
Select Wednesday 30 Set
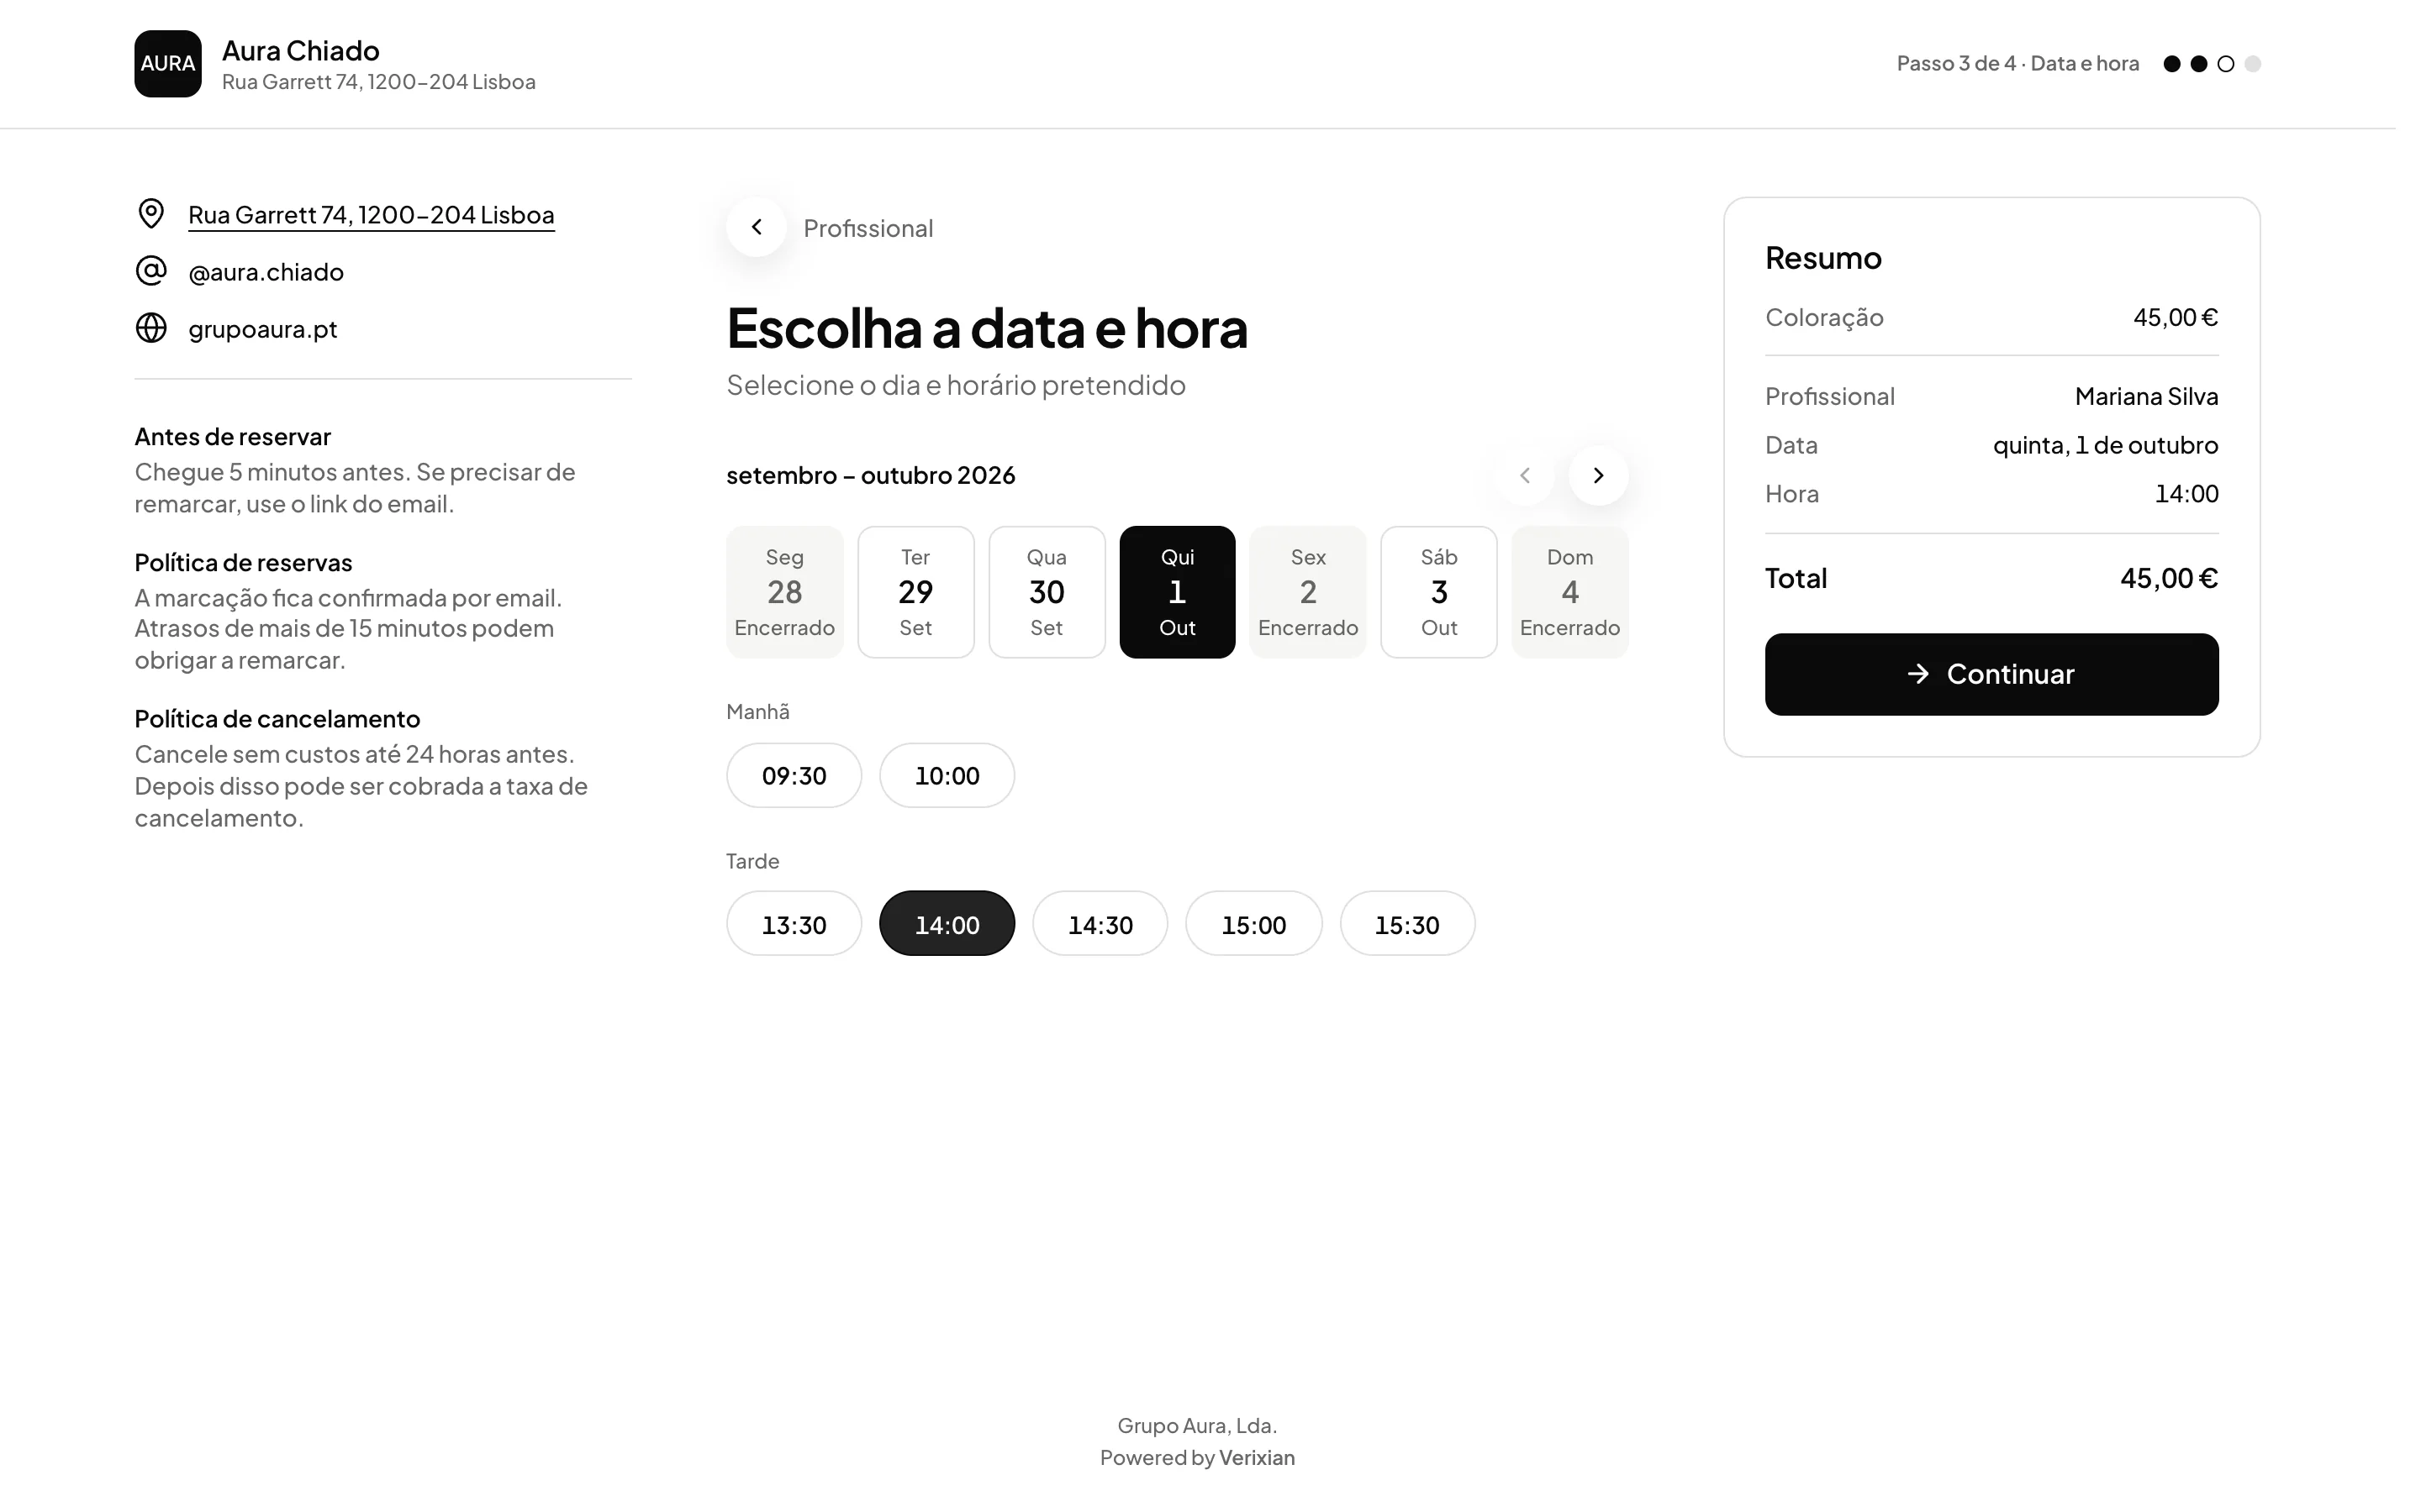1047,592
